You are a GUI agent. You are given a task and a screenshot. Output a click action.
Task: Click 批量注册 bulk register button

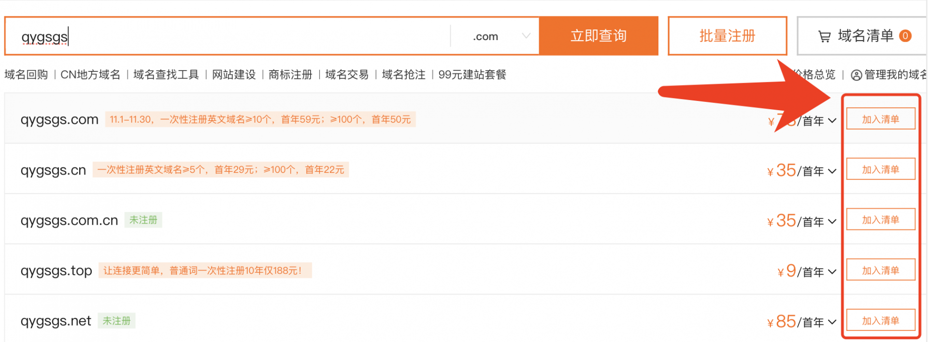pyautogui.click(x=727, y=36)
